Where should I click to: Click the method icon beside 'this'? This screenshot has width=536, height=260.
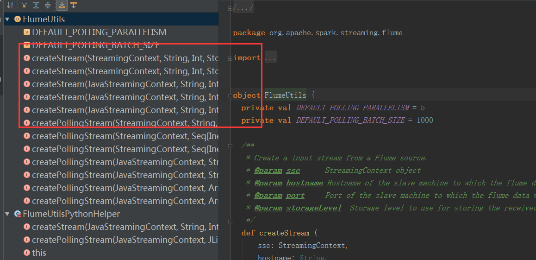pos(27,253)
